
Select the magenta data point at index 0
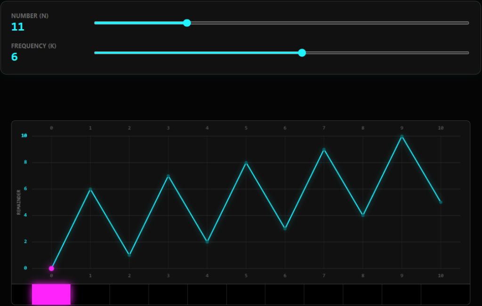tap(51, 268)
